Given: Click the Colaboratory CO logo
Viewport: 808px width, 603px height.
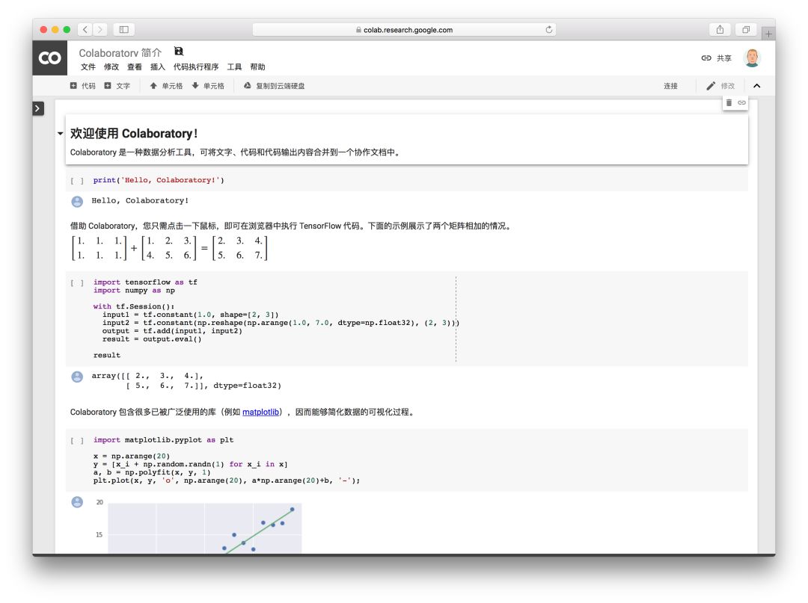Looking at the screenshot, I should (x=50, y=58).
